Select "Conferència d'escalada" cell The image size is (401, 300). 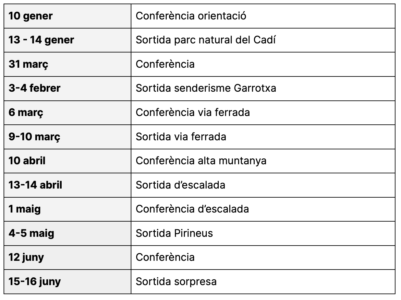pos(263,209)
